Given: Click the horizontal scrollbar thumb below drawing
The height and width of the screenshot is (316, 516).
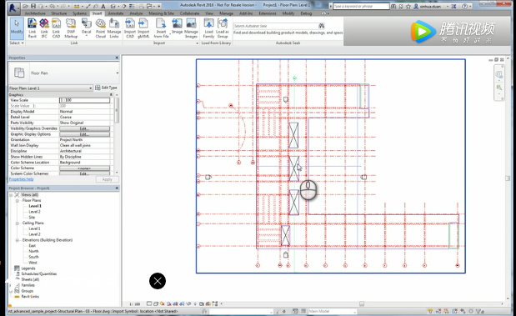Looking at the screenshot, I should pos(362,303).
